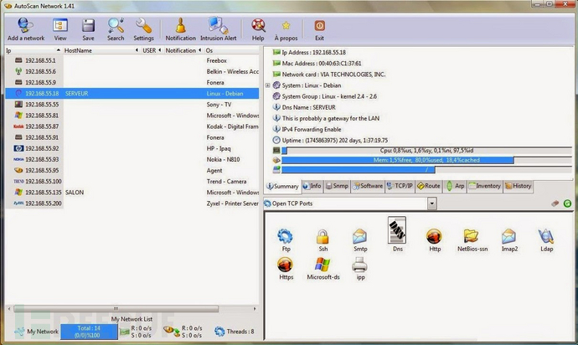Sort by the Ip column header
This screenshot has height=345, width=578.
(34, 50)
